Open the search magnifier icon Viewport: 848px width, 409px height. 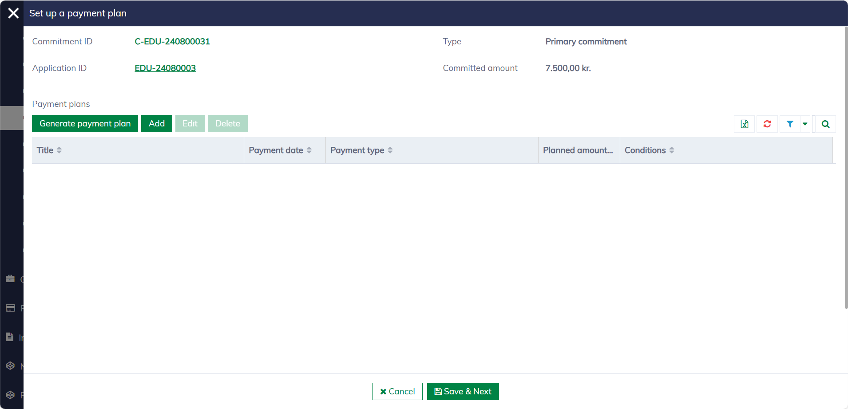tap(825, 124)
